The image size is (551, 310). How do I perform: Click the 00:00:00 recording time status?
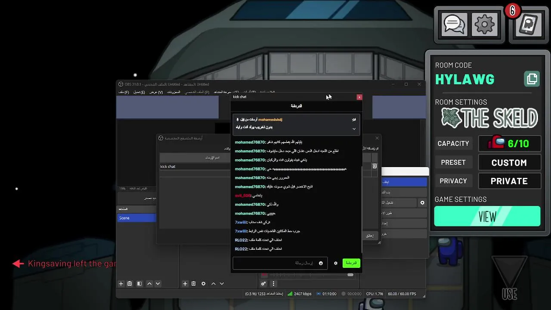pos(352,294)
